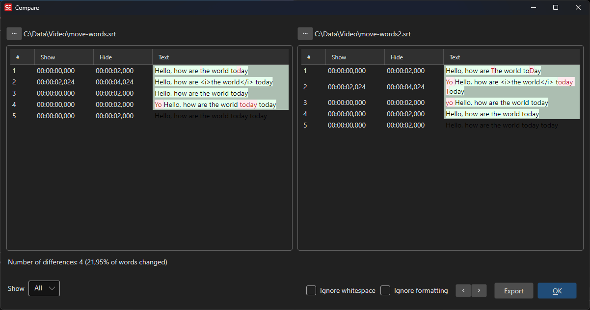This screenshot has width=590, height=310.
Task: Click the Hide column header in the right list
Action: pos(396,57)
